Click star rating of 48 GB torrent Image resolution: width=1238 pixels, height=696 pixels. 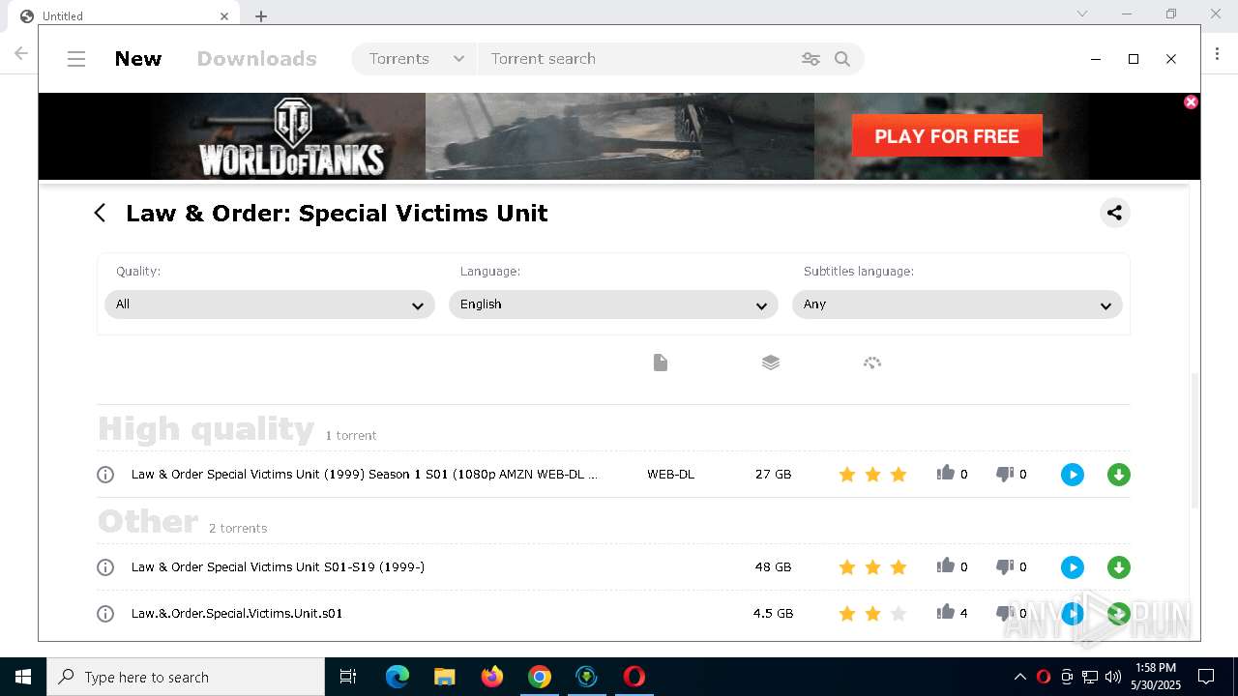[x=872, y=567]
